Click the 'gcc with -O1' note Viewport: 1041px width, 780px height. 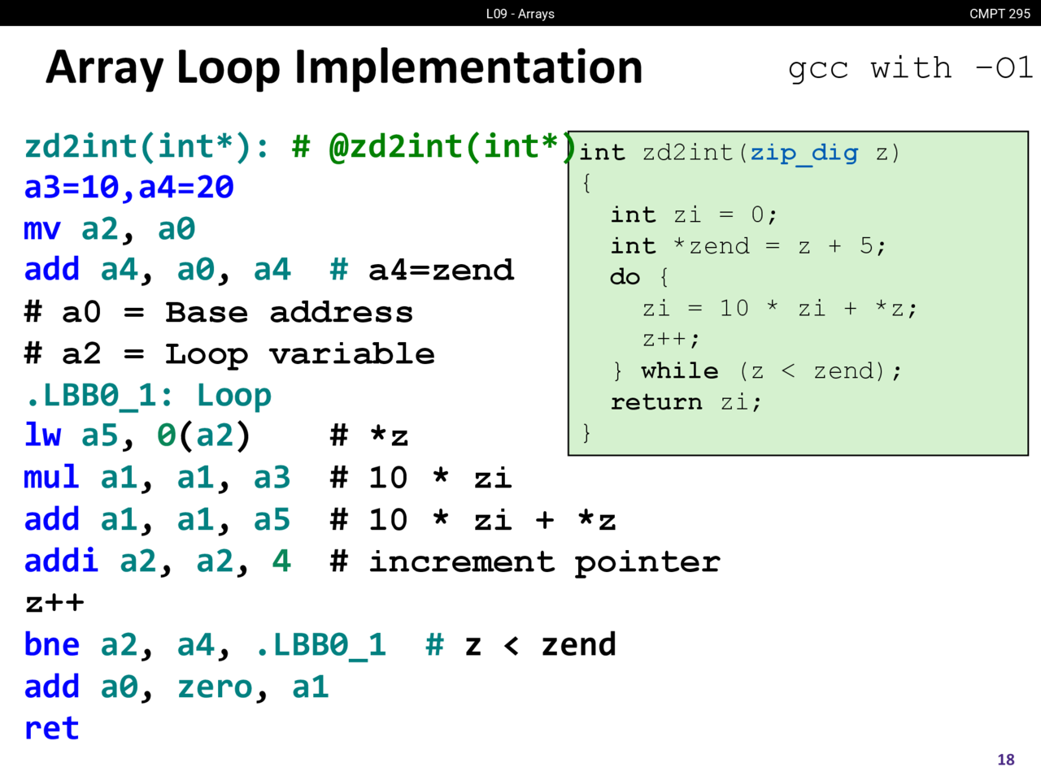click(910, 68)
